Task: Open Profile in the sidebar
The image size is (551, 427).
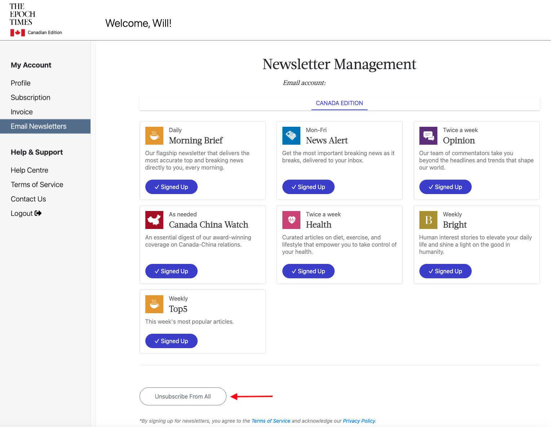Action: (21, 83)
